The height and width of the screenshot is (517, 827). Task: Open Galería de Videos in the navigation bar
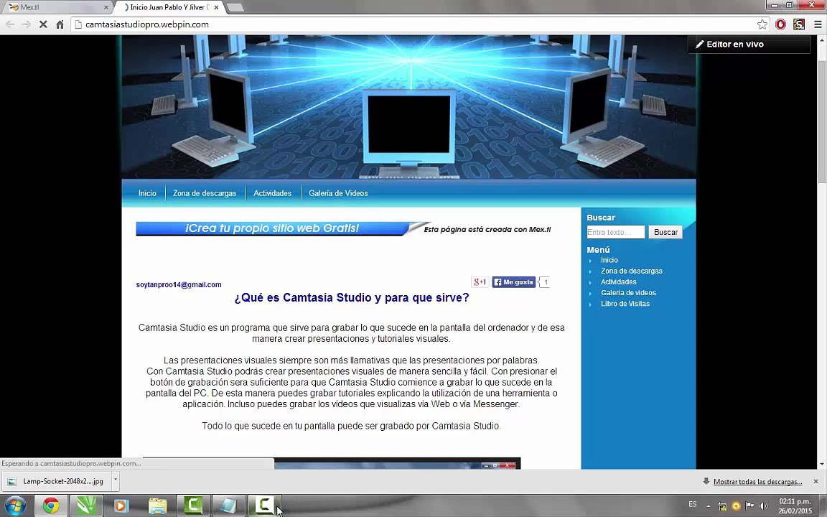point(338,193)
